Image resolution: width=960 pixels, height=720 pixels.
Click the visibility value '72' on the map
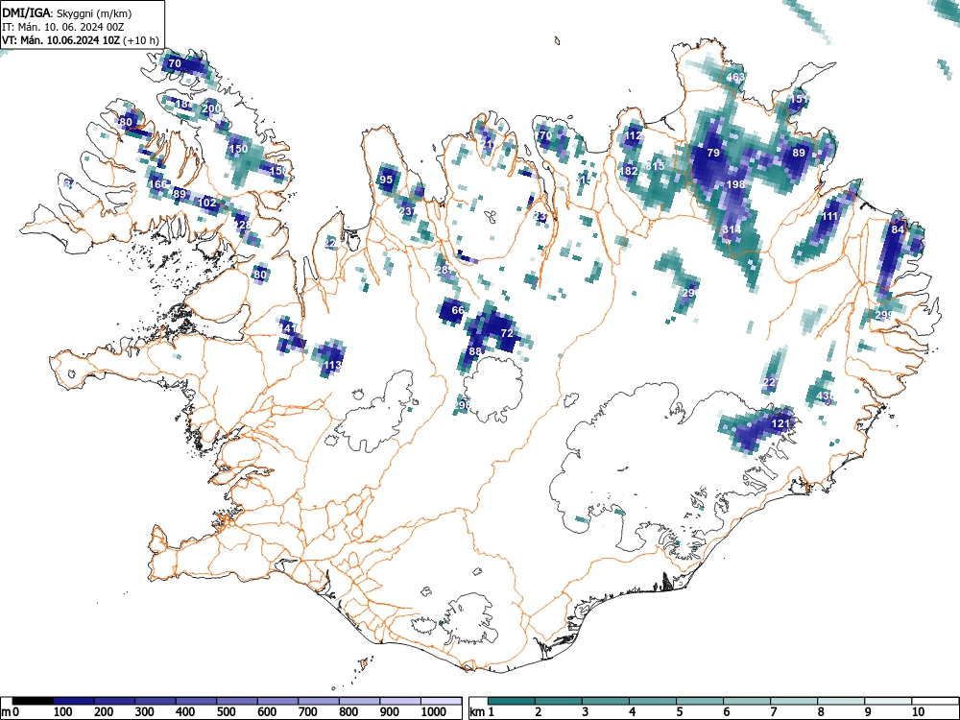click(x=507, y=333)
